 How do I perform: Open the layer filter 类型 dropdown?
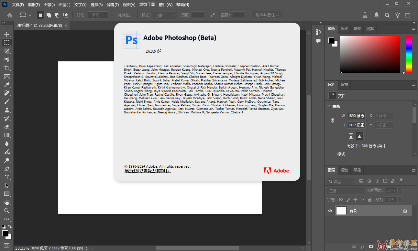(x=340, y=182)
